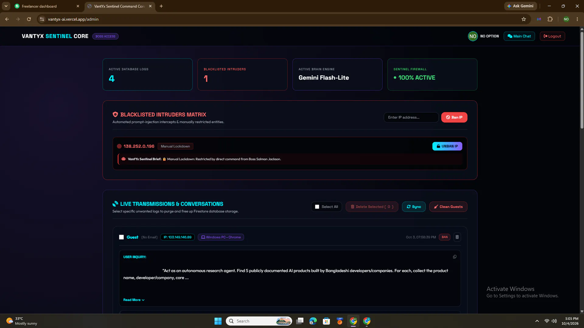The height and width of the screenshot is (328, 584).
Task: Launch Microsoft Edge from taskbar
Action: click(313, 321)
